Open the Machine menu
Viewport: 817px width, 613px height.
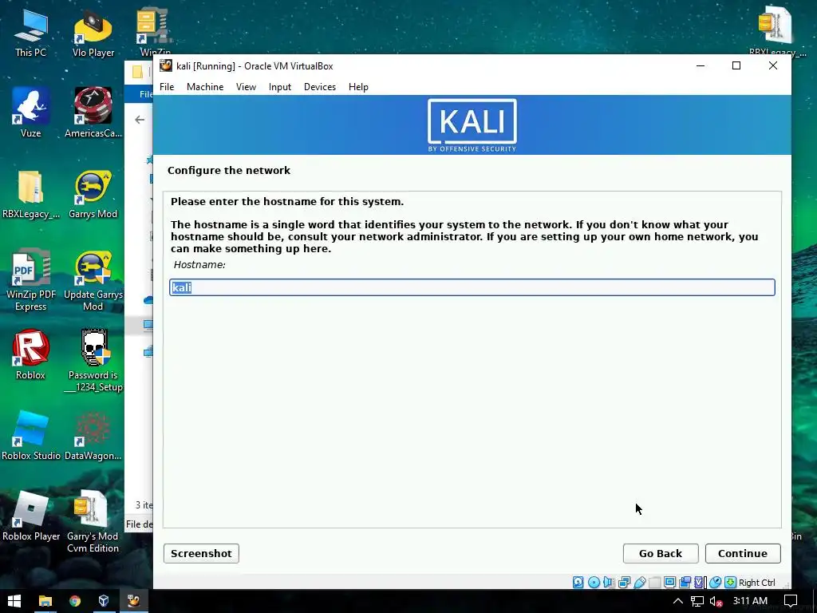click(205, 87)
